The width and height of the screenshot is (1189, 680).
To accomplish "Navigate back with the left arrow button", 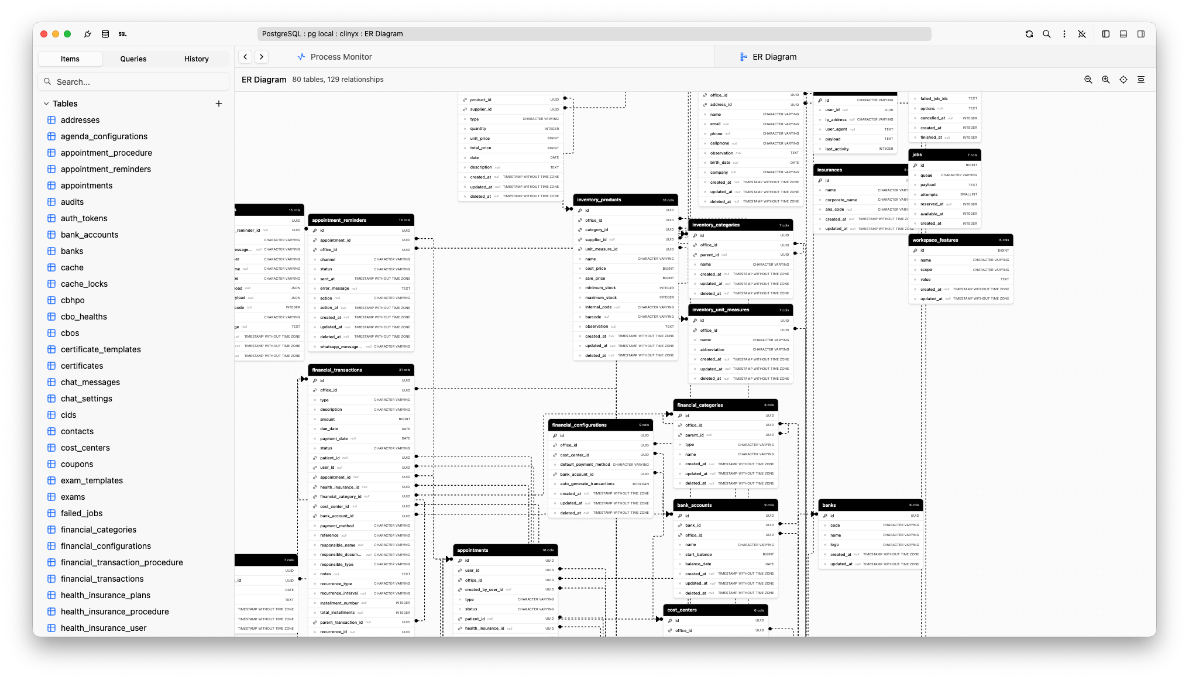I will 246,57.
